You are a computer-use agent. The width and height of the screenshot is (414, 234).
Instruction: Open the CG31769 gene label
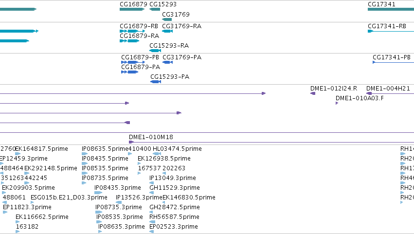tap(176, 14)
